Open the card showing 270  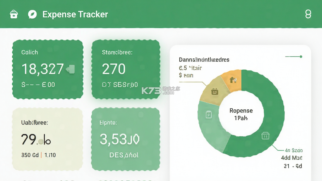tap(126, 69)
